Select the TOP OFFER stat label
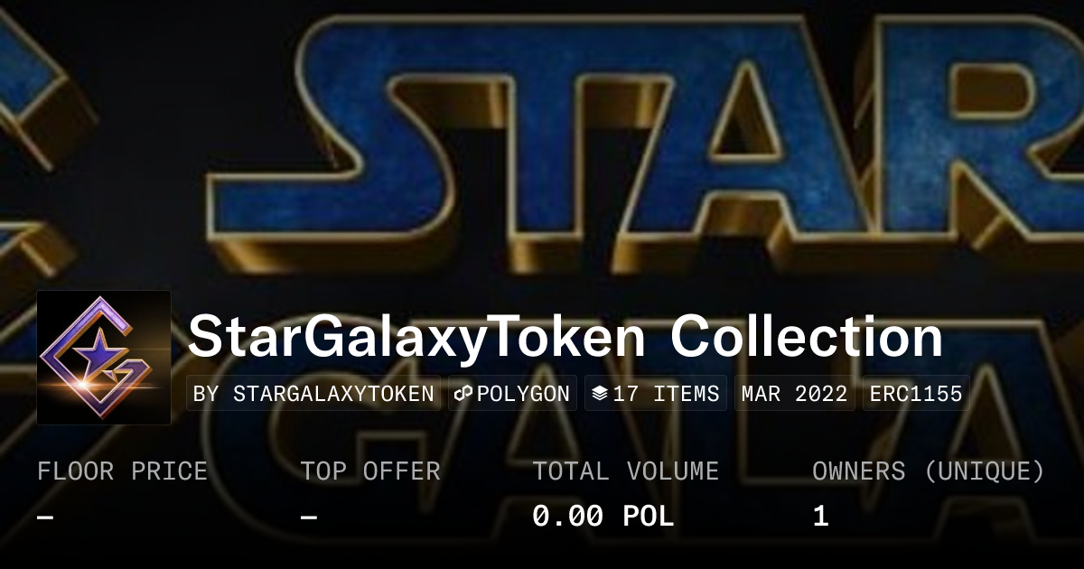Viewport: 1084px width, 569px height. 370,471
